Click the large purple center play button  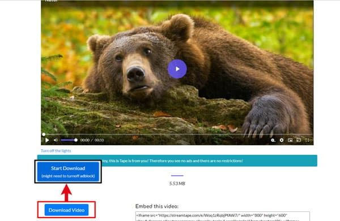[x=177, y=69]
